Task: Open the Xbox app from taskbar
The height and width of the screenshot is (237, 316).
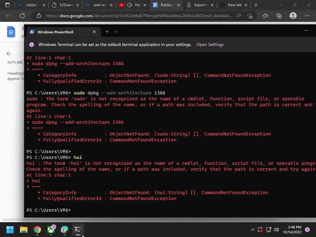Action: (51, 230)
